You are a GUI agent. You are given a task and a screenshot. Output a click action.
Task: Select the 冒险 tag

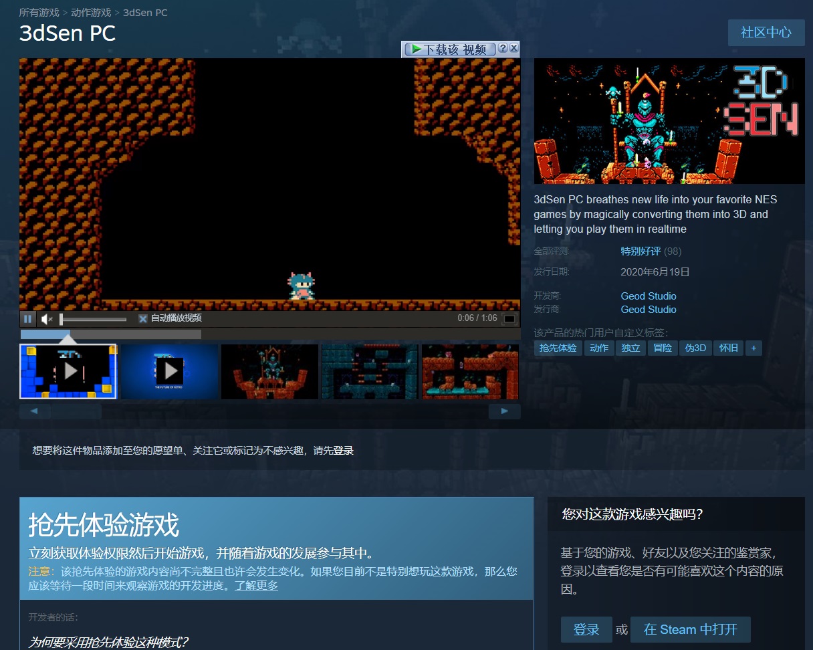(x=663, y=348)
